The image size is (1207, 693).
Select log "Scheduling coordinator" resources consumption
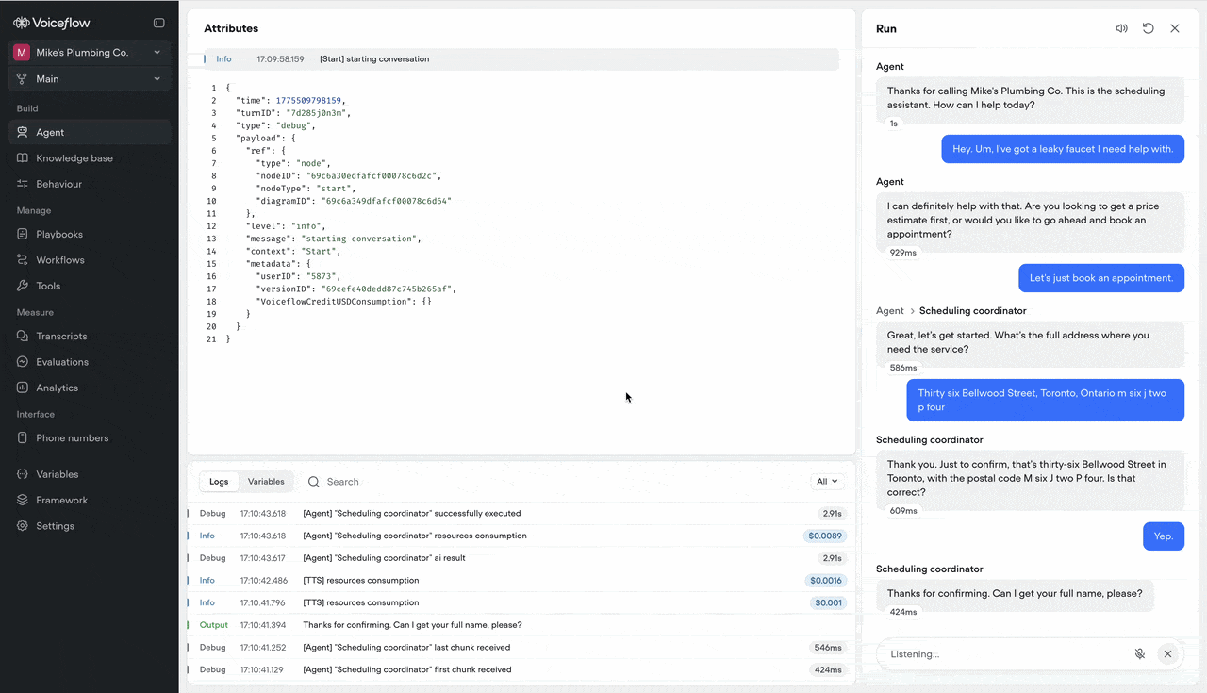click(x=521, y=536)
